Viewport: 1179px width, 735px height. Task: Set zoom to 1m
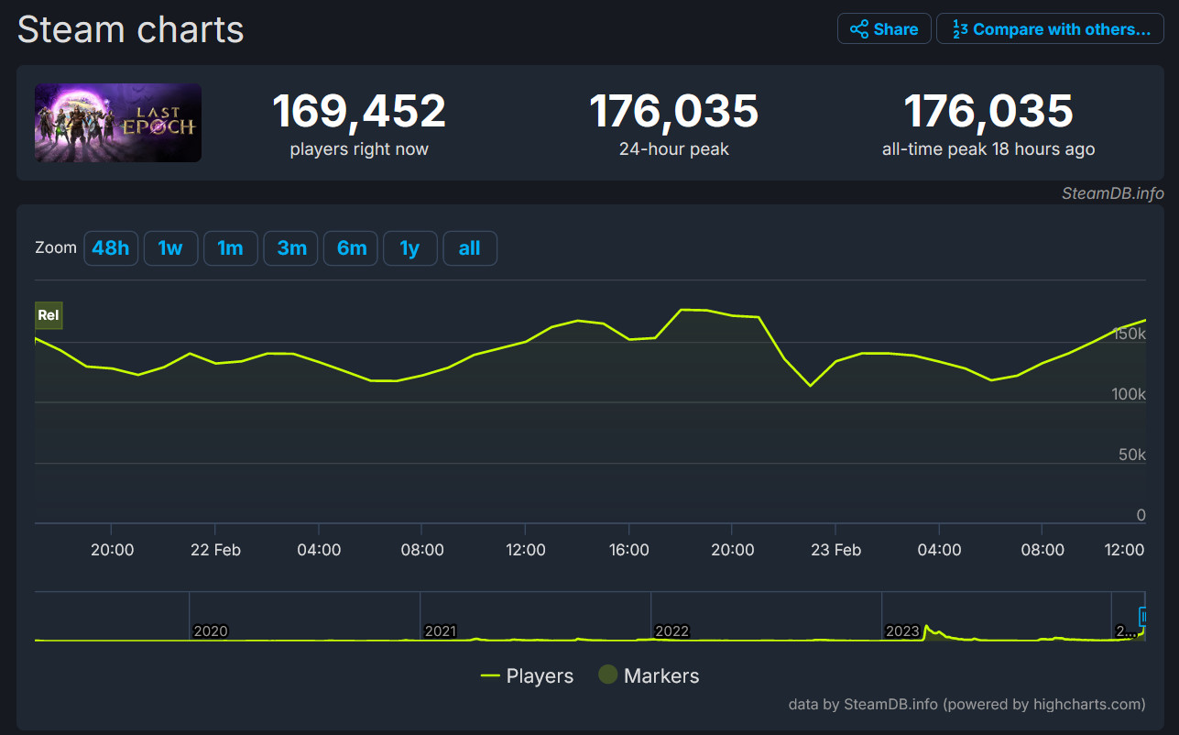tap(230, 248)
